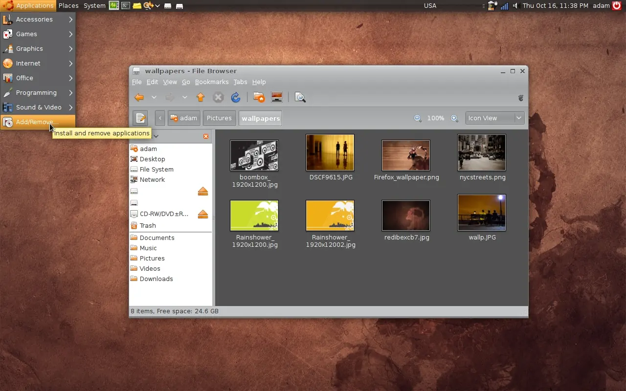
Task: Close the Places side pane
Action: pyautogui.click(x=206, y=136)
